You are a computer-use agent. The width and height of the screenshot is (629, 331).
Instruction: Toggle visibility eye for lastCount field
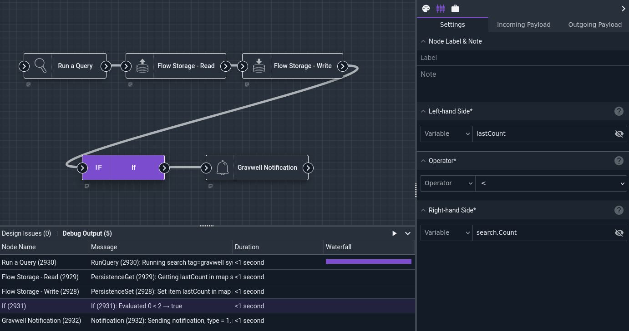pos(619,133)
